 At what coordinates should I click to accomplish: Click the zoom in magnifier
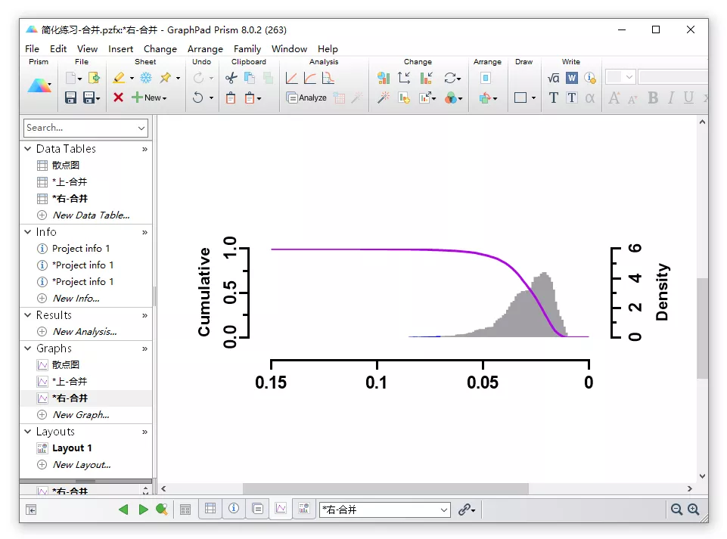click(693, 510)
